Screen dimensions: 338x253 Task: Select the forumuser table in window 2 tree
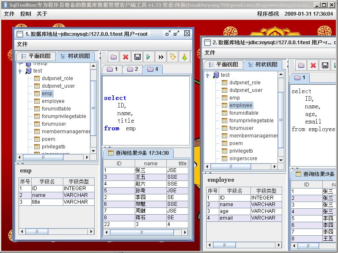pos(241,128)
